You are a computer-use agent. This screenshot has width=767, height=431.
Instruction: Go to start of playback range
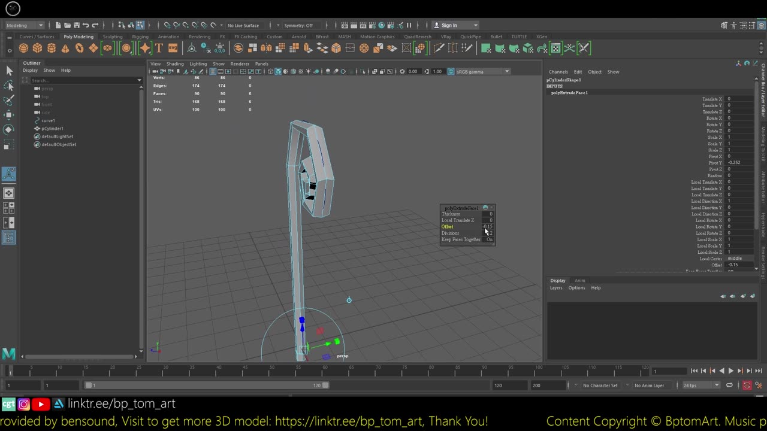pyautogui.click(x=694, y=371)
